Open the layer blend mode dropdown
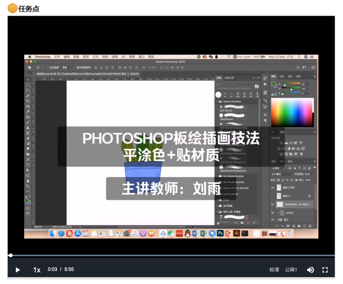343x284 pixels. [x=282, y=174]
